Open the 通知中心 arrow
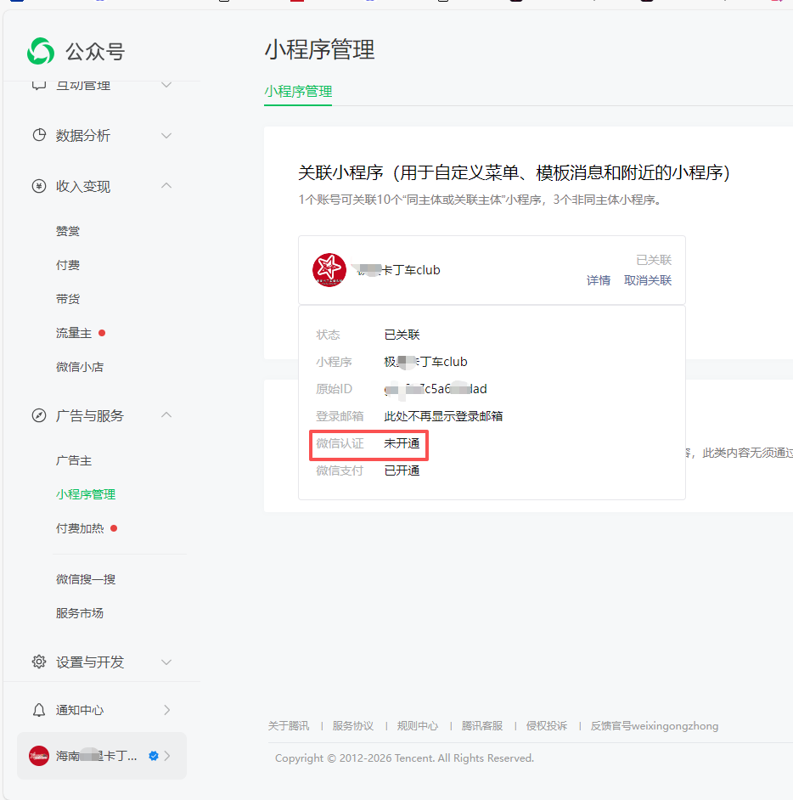Screen dimensions: 793x800 [x=166, y=710]
